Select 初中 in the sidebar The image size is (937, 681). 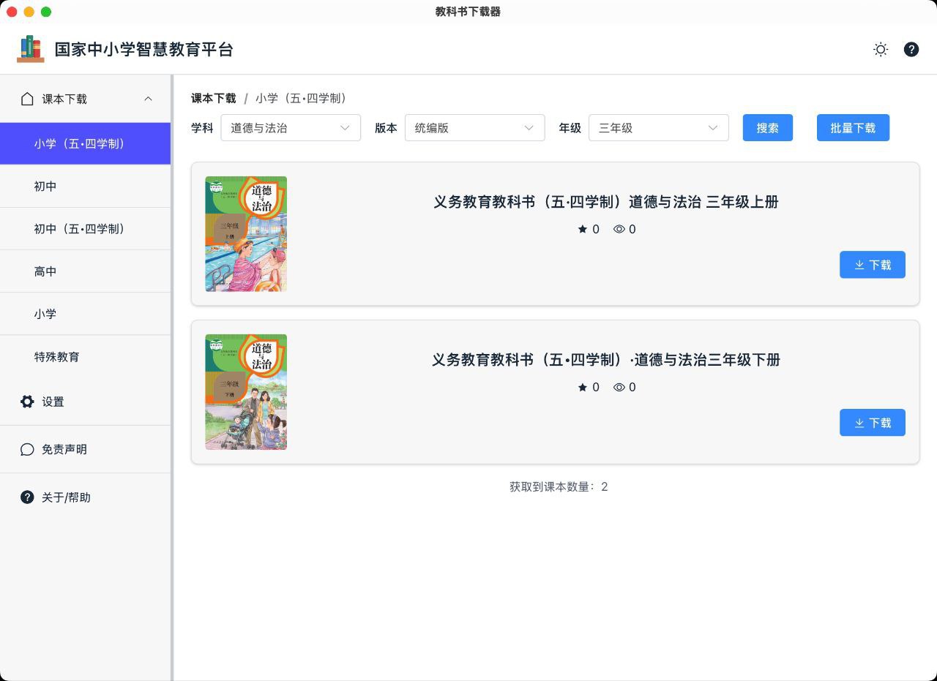click(45, 186)
